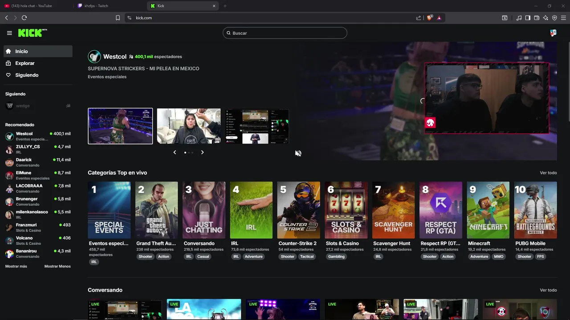
Task: Toggle notifications for wedge in Siguiendo
Action: pyautogui.click(x=68, y=106)
